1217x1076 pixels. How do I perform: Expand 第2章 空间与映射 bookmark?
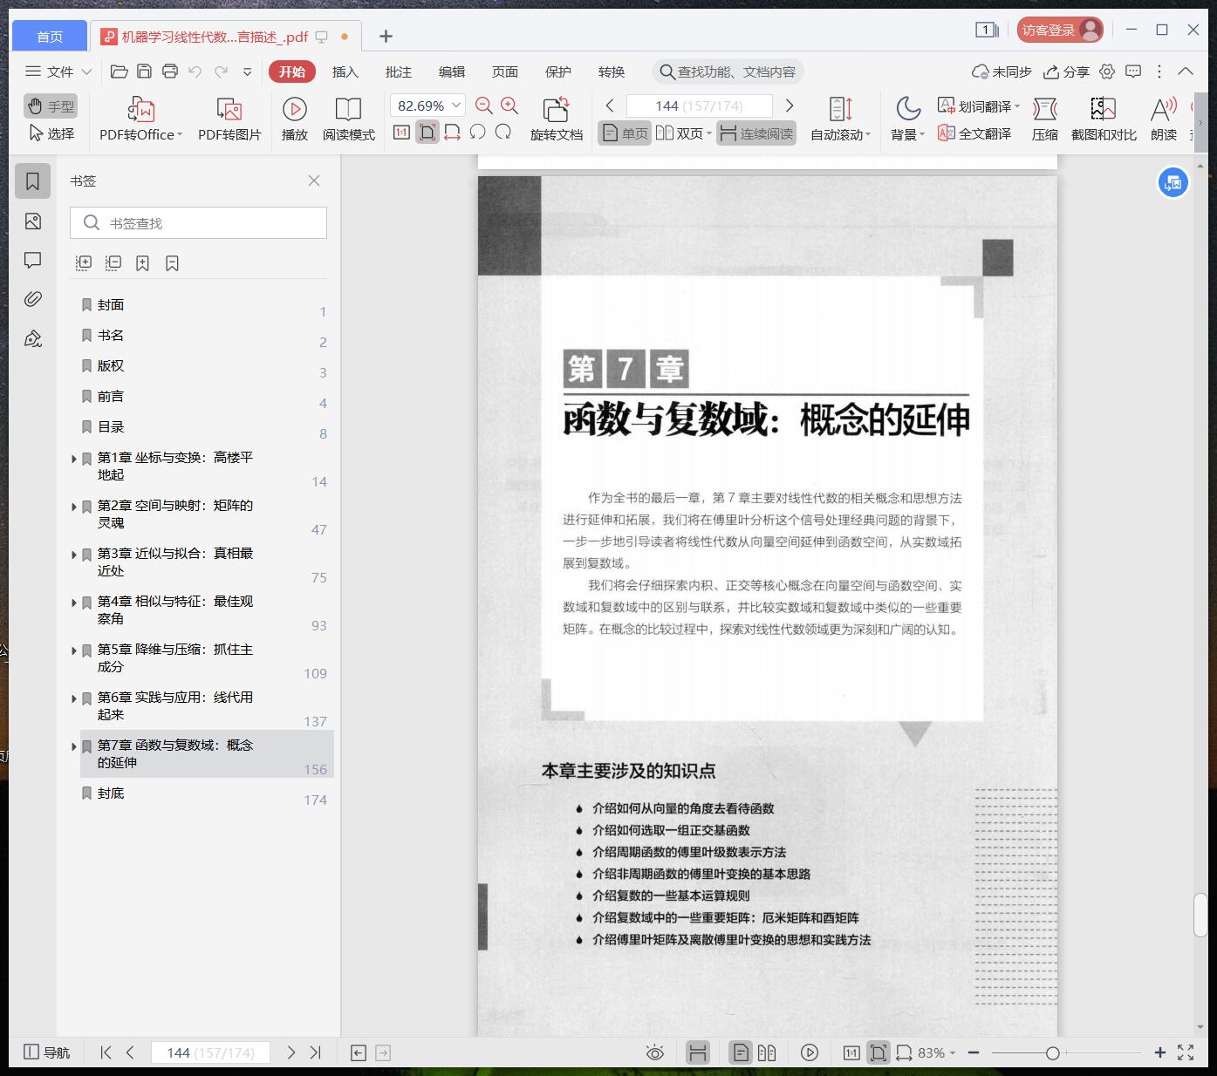click(74, 507)
